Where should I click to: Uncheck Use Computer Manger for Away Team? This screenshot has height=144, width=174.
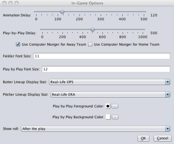pyautogui.click(x=18, y=44)
